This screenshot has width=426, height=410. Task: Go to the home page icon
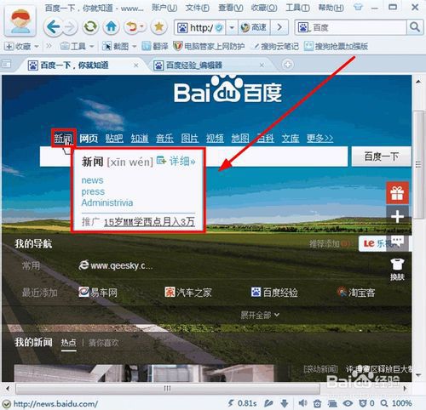[111, 27]
